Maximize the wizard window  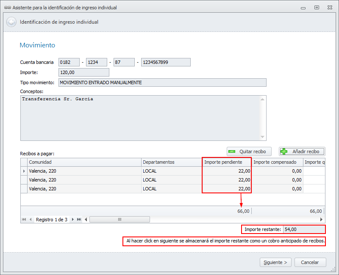317,8
